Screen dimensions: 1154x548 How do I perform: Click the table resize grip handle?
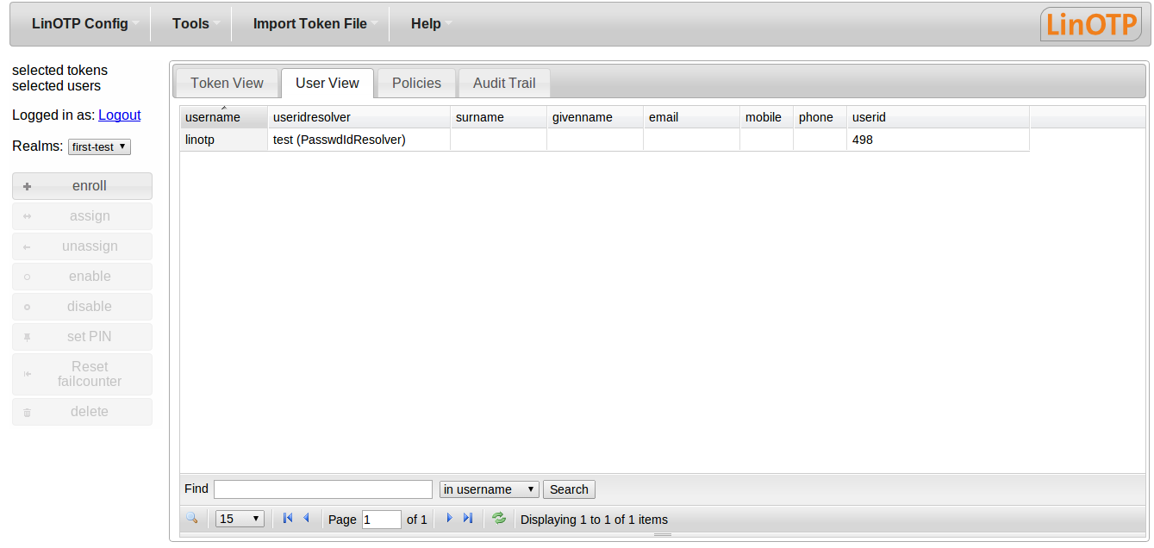click(x=662, y=535)
